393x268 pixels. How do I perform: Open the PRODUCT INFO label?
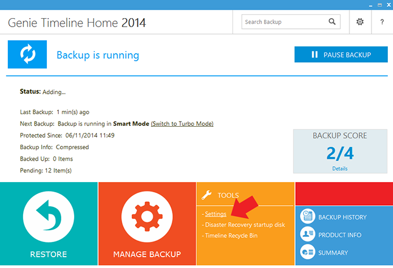coord(340,235)
